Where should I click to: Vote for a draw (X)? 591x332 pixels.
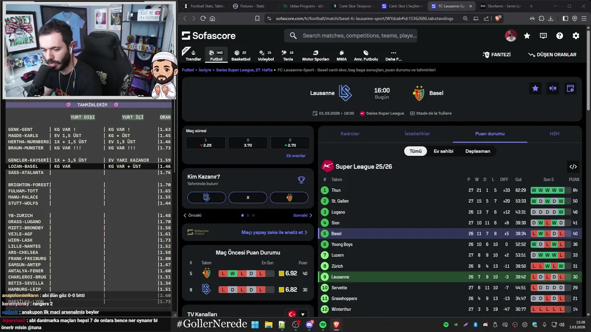pos(247,197)
